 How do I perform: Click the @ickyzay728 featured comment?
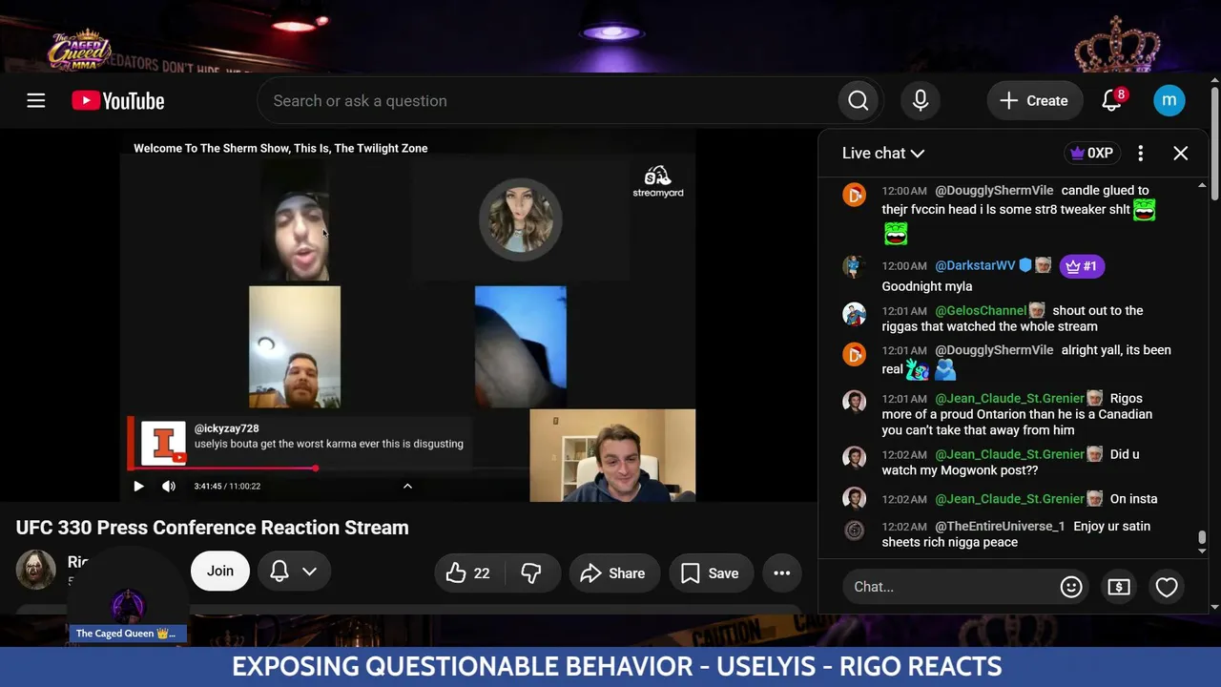pos(301,443)
